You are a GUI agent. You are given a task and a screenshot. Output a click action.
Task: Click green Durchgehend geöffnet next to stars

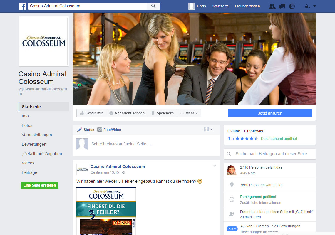click(279, 139)
